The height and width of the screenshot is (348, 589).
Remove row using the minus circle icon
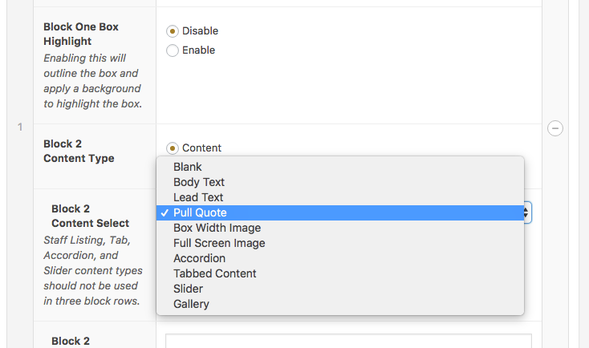coord(554,128)
